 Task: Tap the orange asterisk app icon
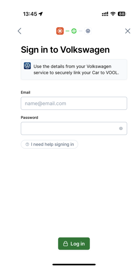pyautogui.click(x=60, y=31)
